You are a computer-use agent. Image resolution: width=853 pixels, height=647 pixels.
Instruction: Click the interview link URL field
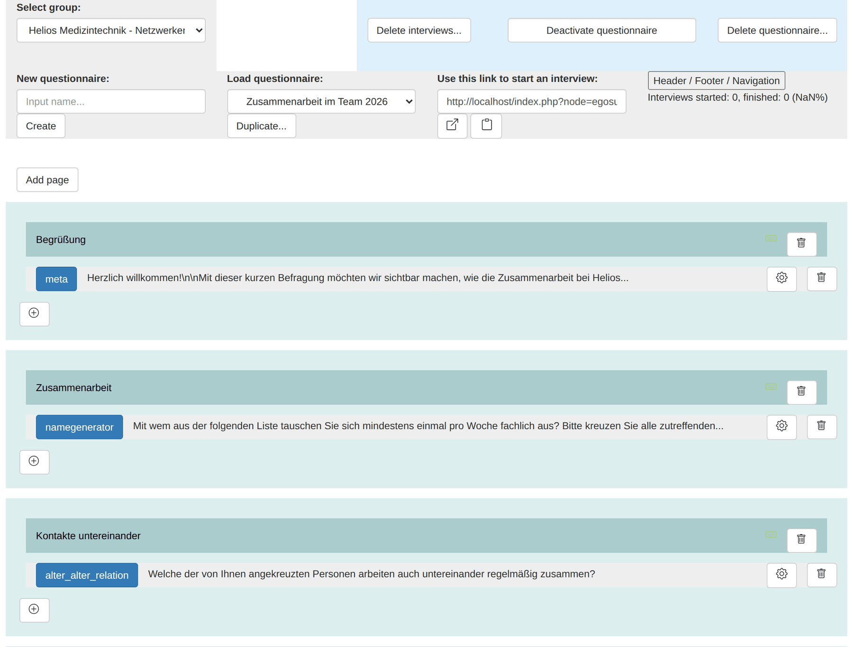point(532,101)
